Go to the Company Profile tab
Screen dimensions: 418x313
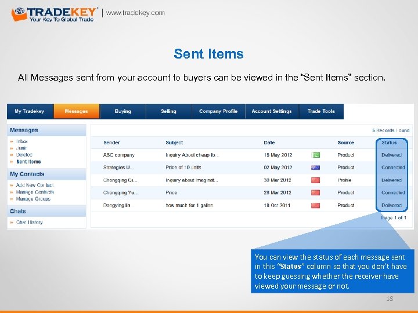click(218, 111)
